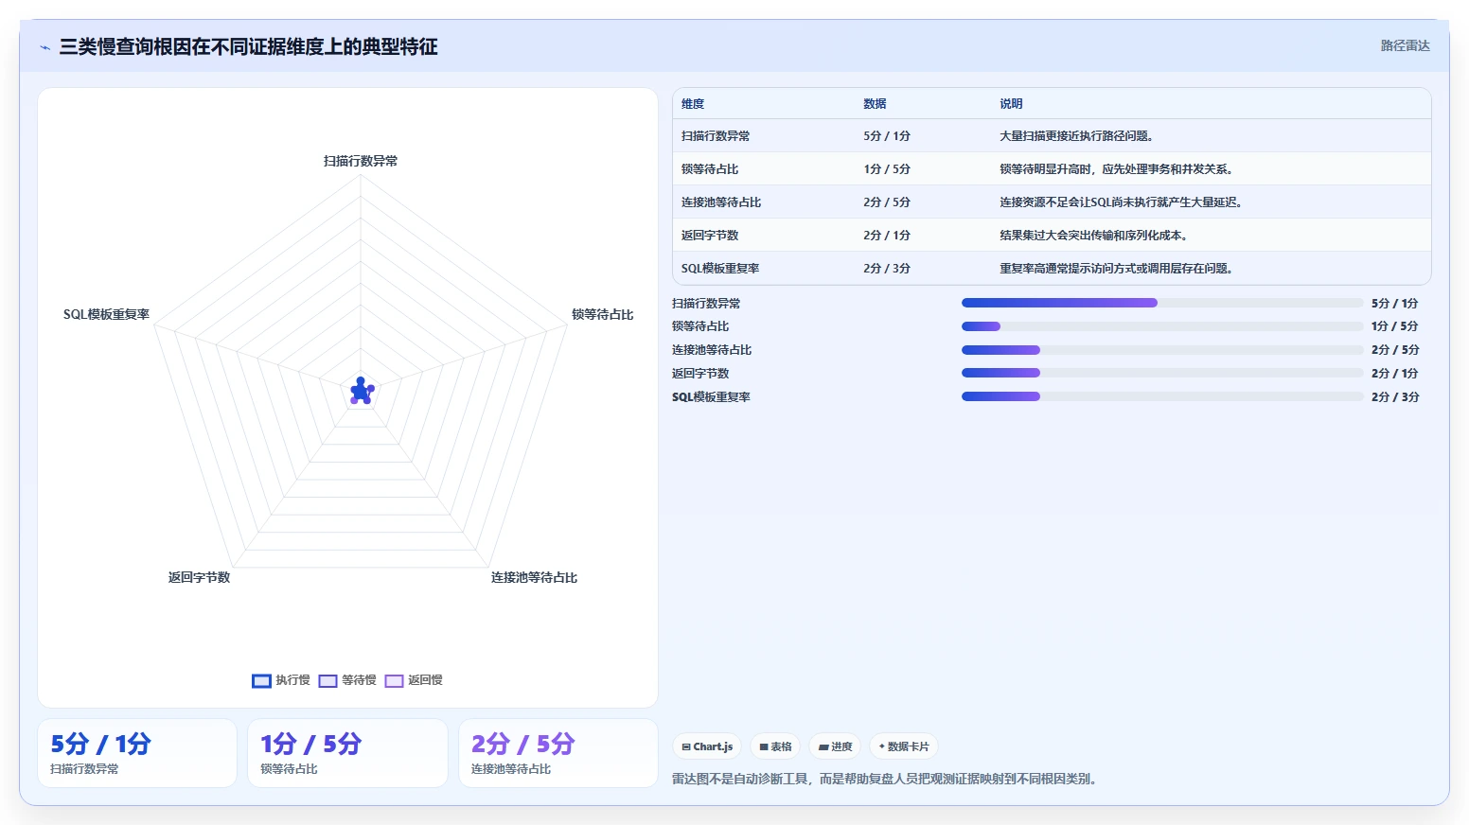The image size is (1469, 825).
Task: Click the 数据卡片 tag
Action: pos(904,746)
